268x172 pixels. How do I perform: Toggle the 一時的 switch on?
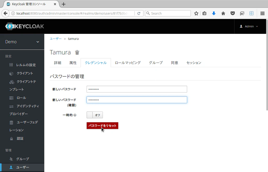point(95,115)
